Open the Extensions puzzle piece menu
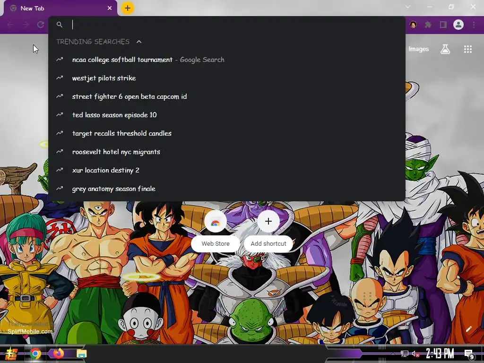The height and width of the screenshot is (363, 484). pyautogui.click(x=428, y=25)
